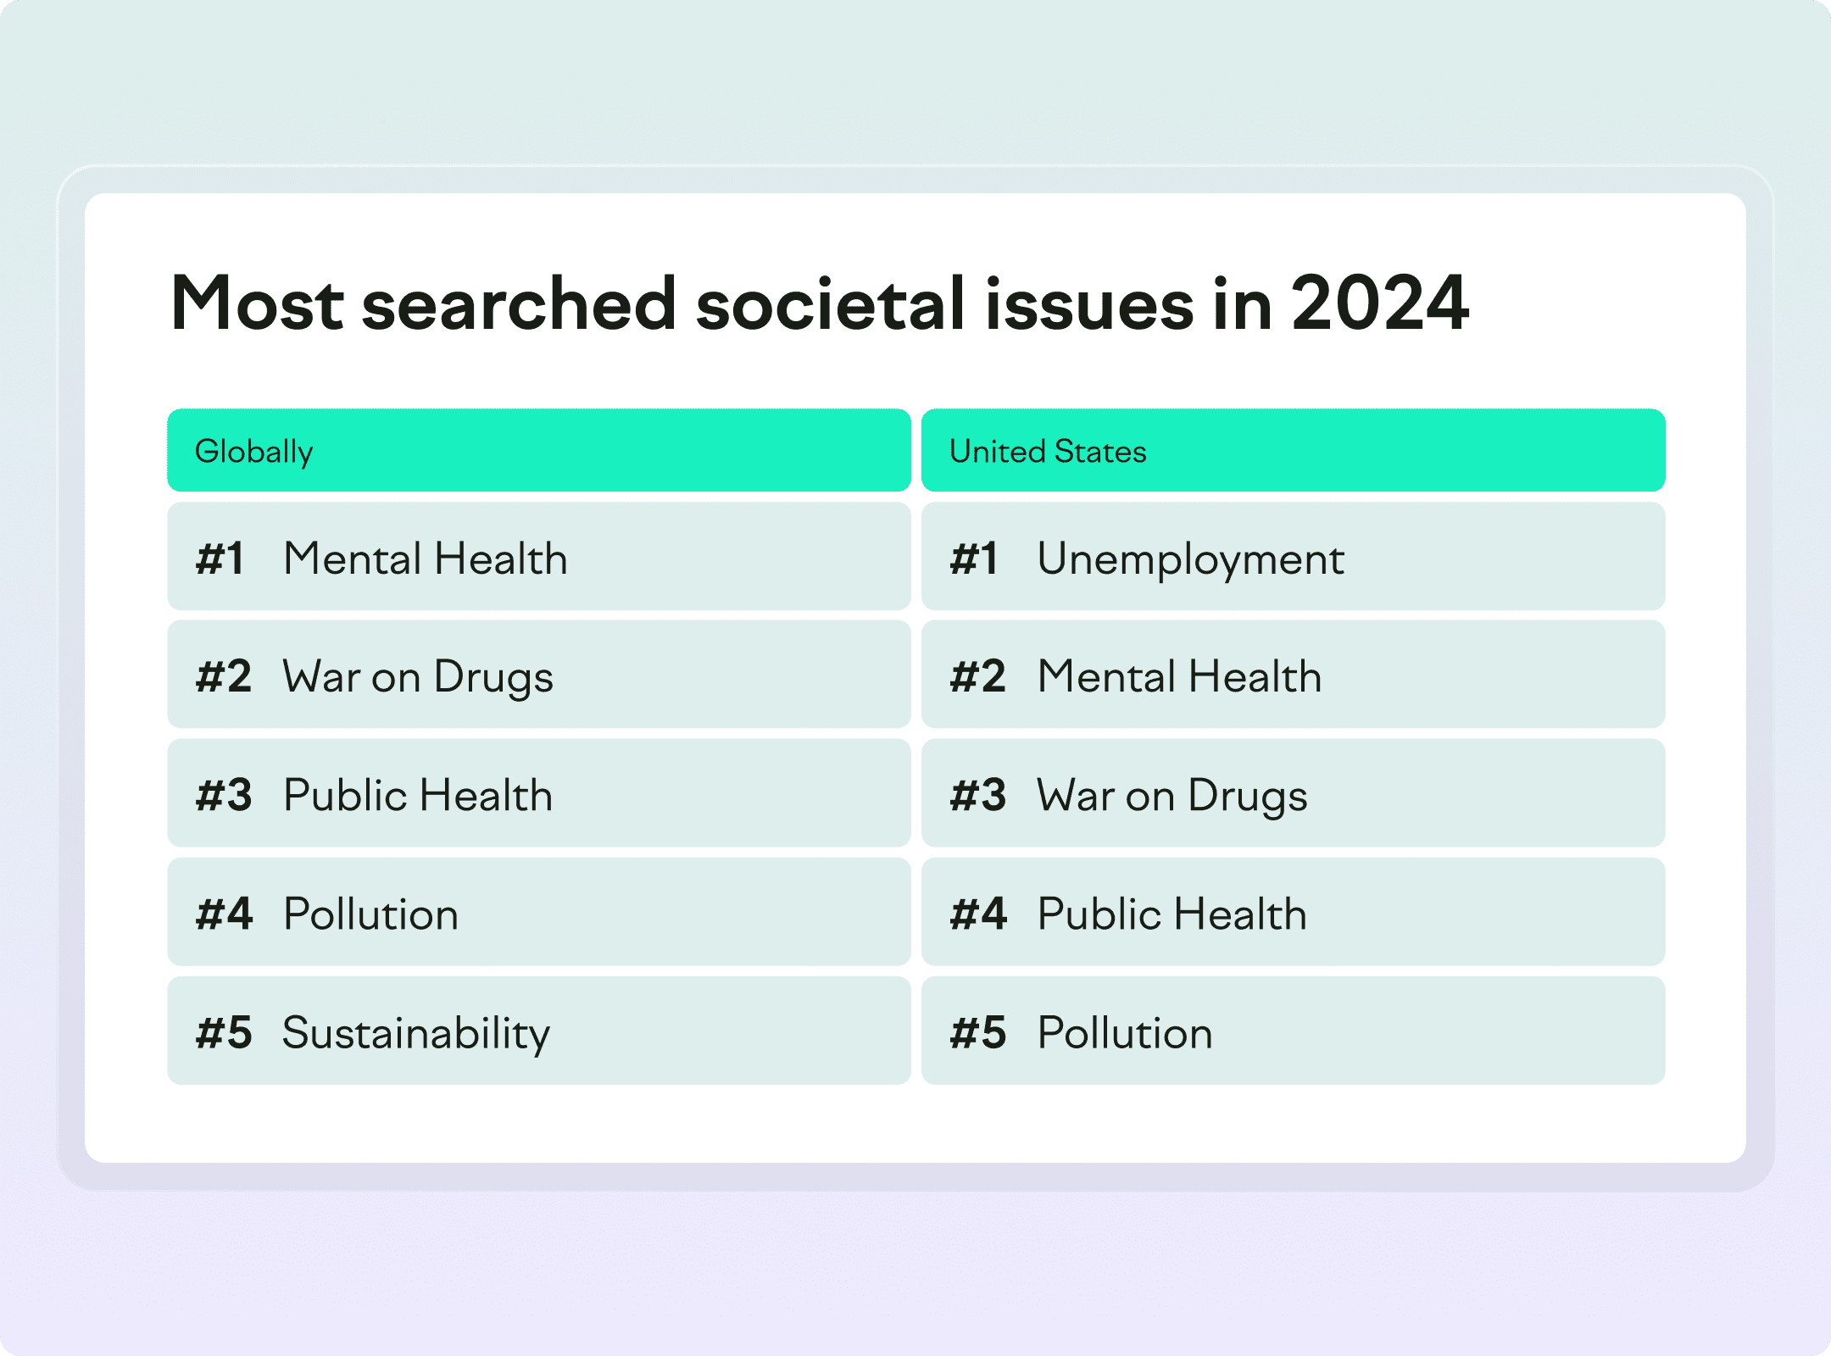Viewport: 1831px width, 1356px height.
Task: Select global #2 War on Drugs row
Action: pos(539,675)
